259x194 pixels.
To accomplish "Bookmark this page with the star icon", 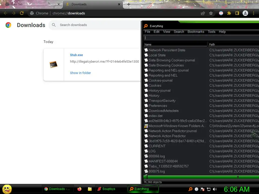I will tap(211, 13).
